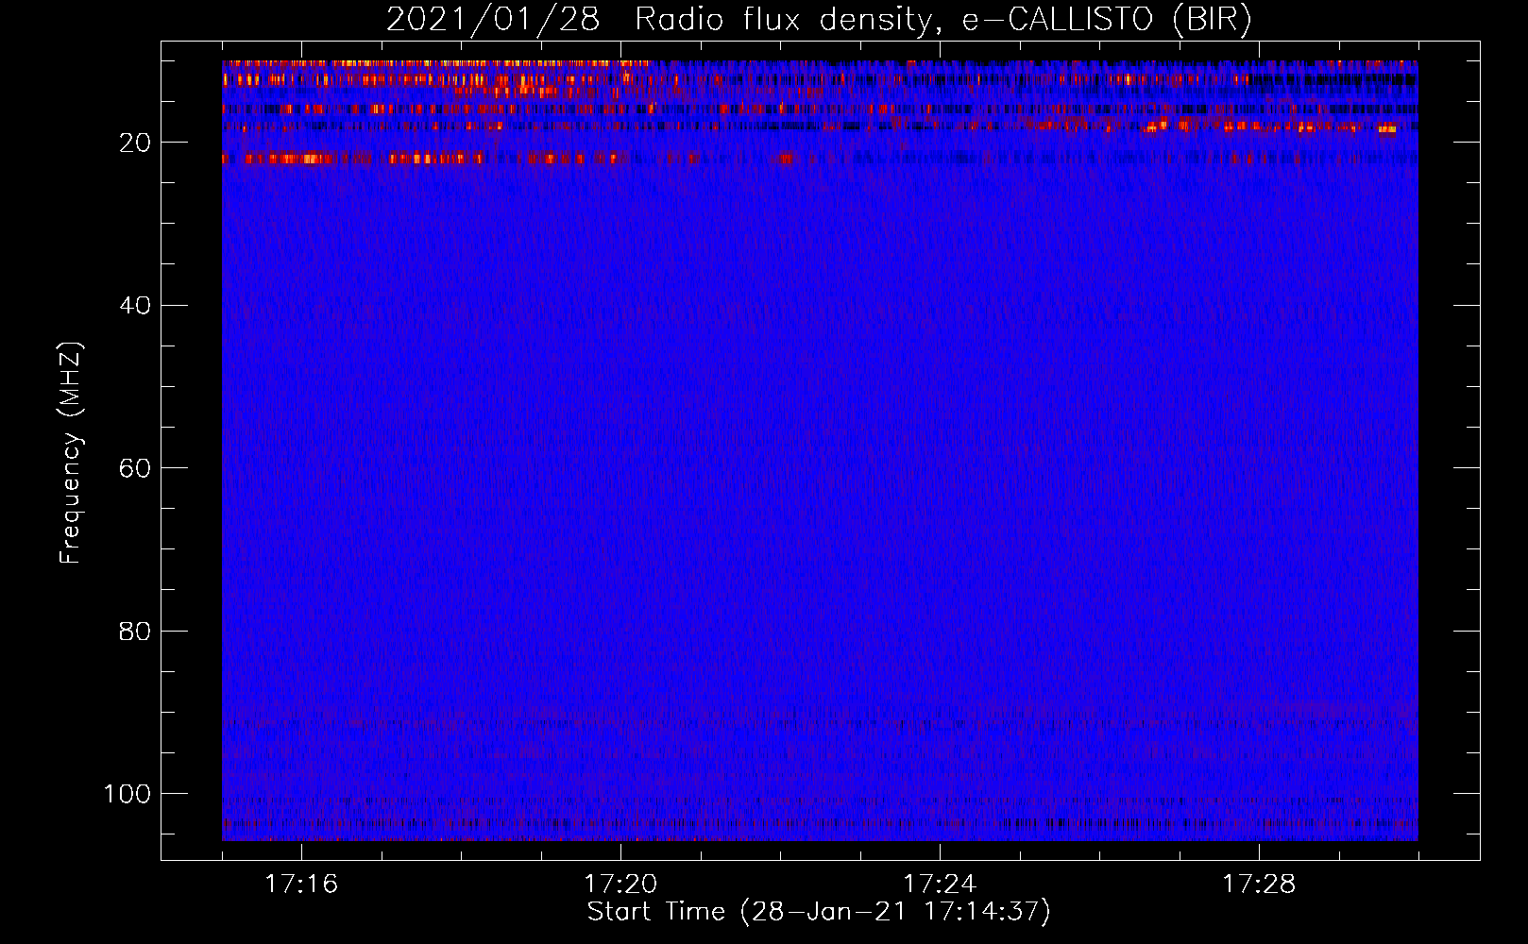1528x944 pixels.
Task: Click the '17:28' time tick label
Action: 1259,885
